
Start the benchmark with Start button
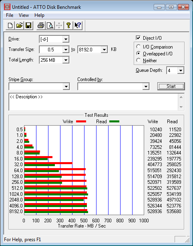point(171,86)
